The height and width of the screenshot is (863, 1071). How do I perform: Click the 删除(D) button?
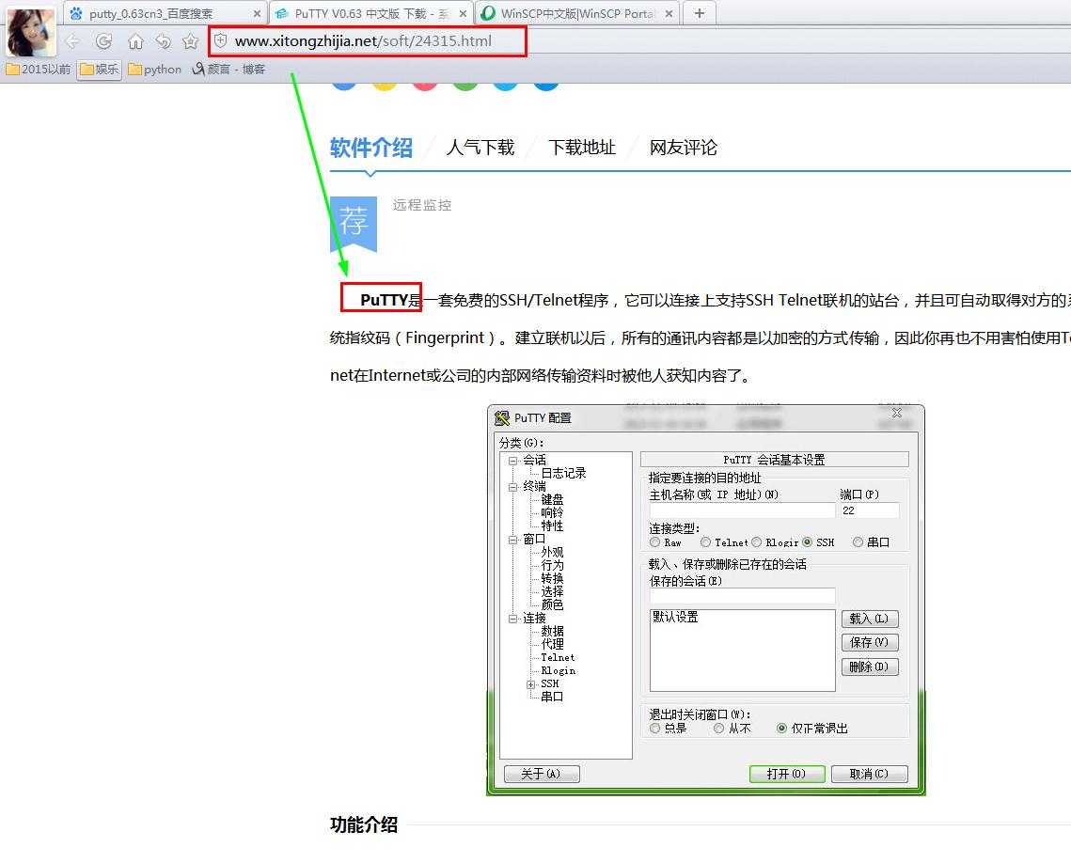pyautogui.click(x=869, y=667)
